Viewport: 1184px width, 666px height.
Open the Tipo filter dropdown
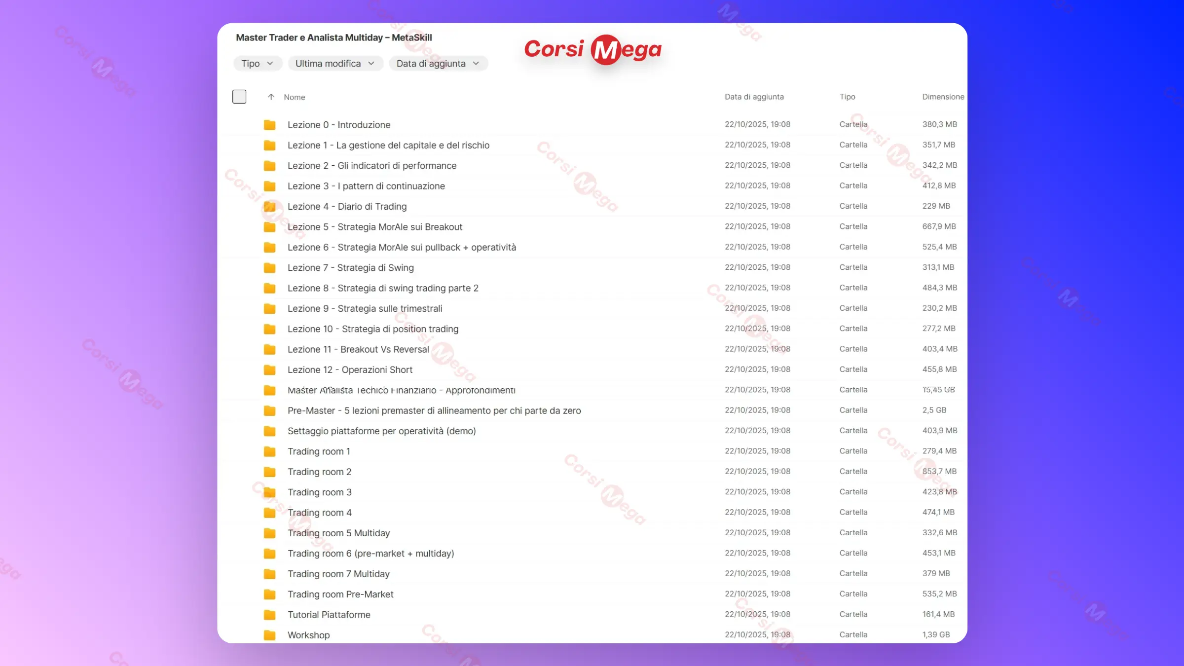(x=257, y=64)
